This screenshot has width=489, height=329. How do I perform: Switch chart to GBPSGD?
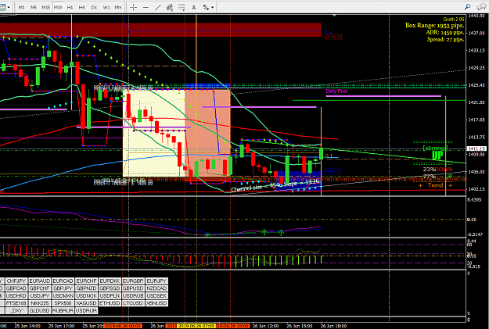click(110, 288)
